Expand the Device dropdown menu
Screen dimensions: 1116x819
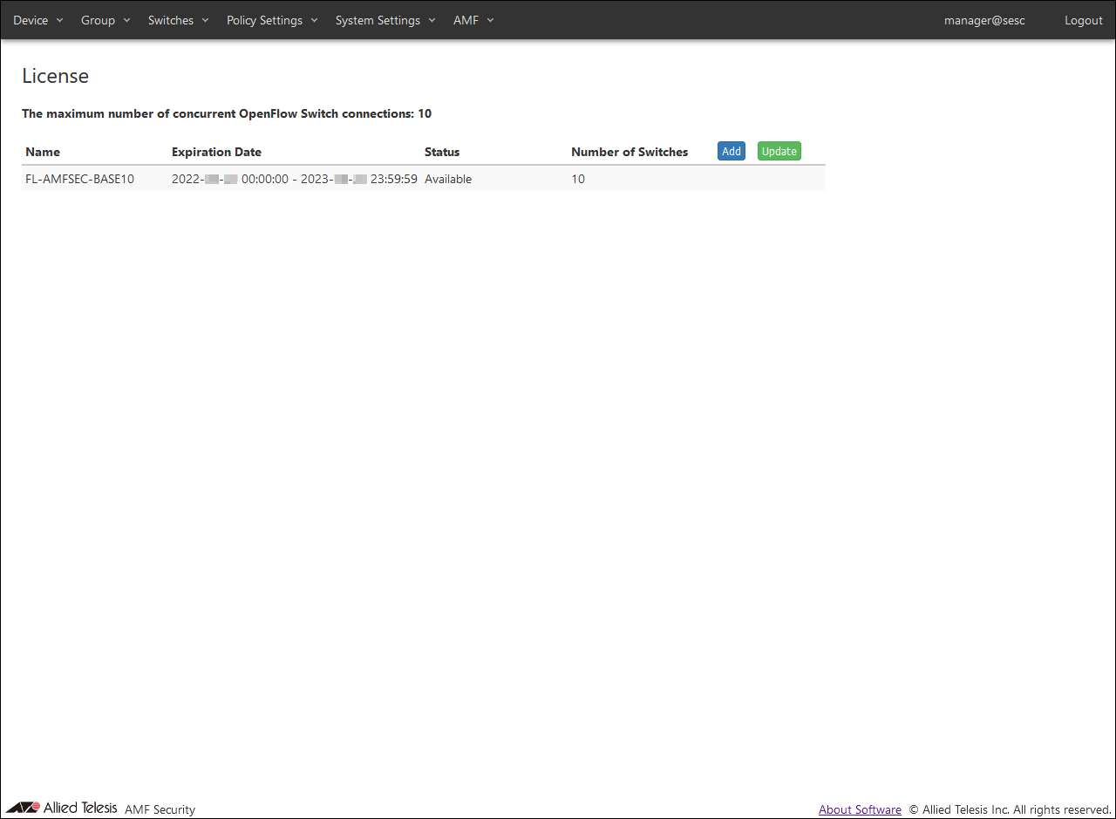coord(38,20)
